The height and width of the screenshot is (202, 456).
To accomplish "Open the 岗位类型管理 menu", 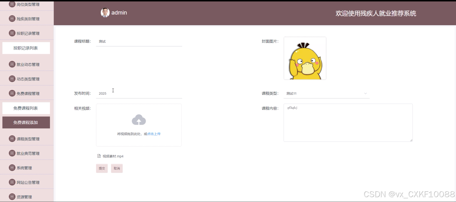I will coord(27,5).
